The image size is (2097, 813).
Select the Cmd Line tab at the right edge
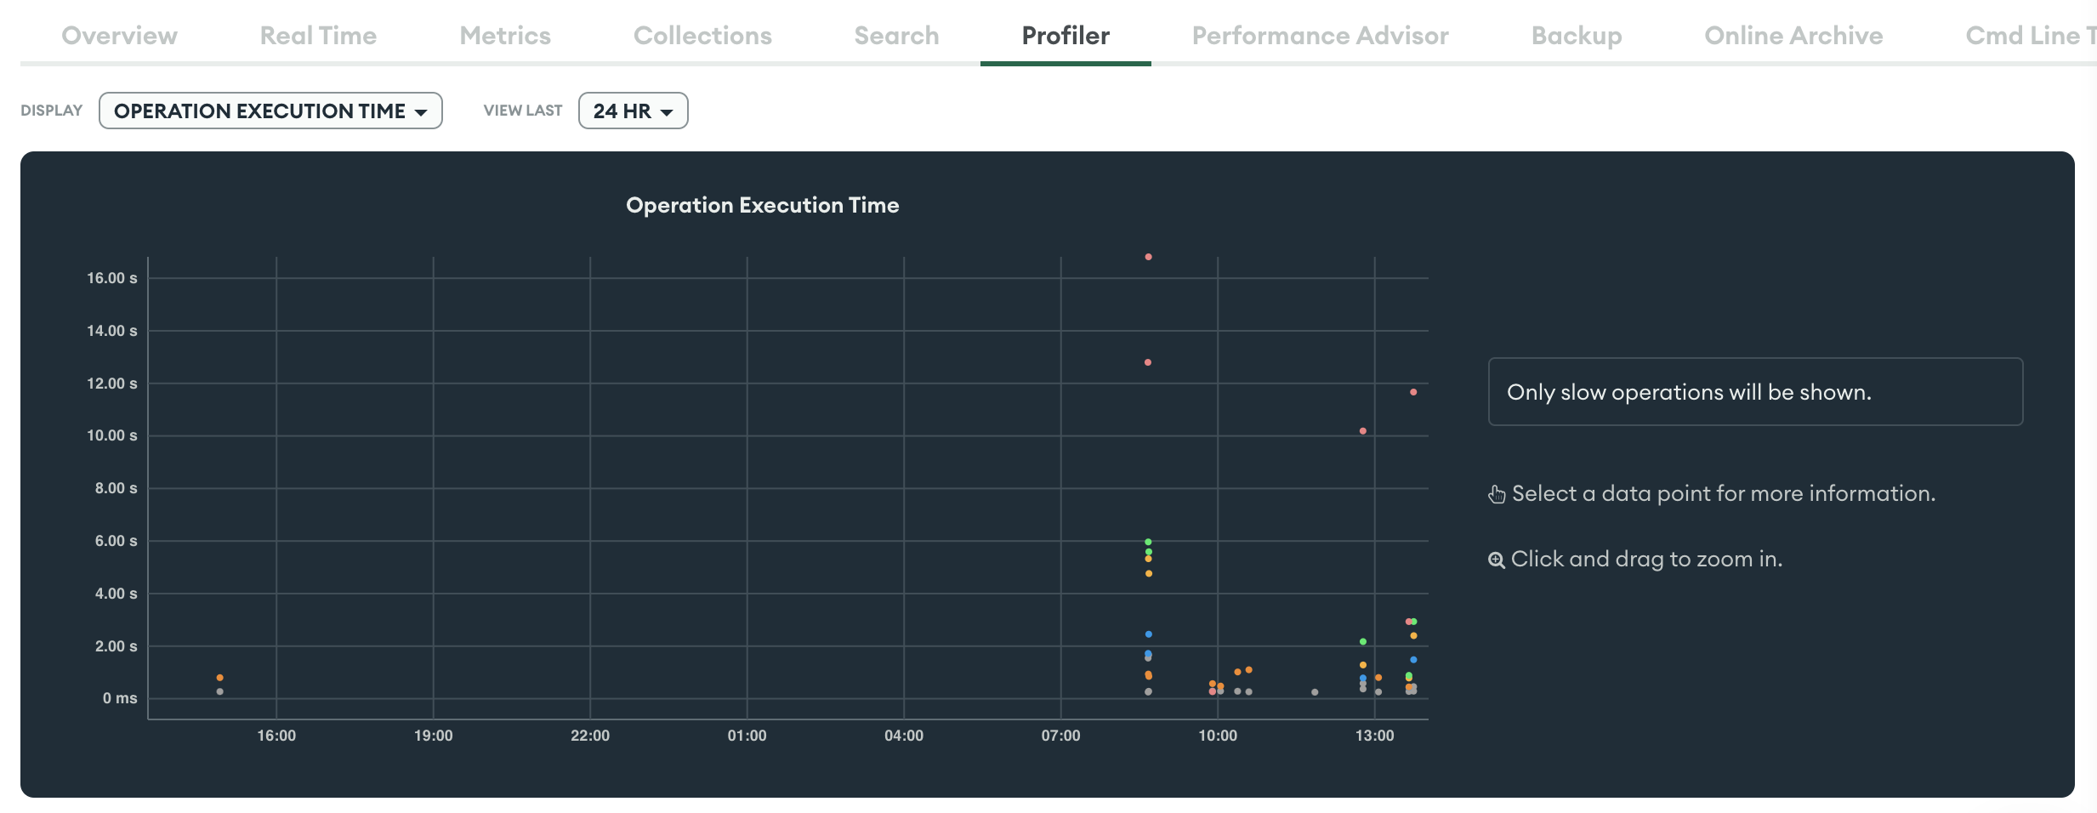[2028, 36]
